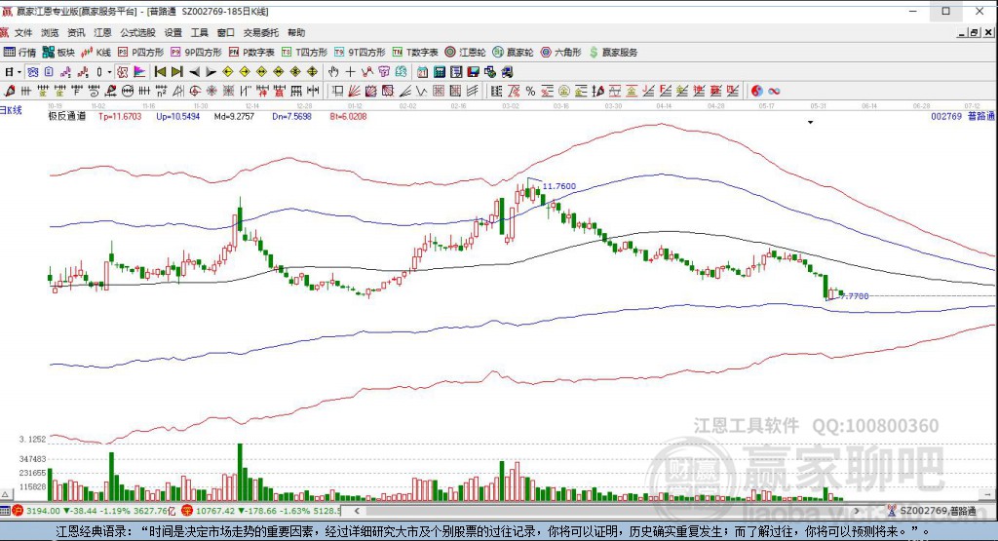Step chart backward with black left triangle

[x=195, y=72]
